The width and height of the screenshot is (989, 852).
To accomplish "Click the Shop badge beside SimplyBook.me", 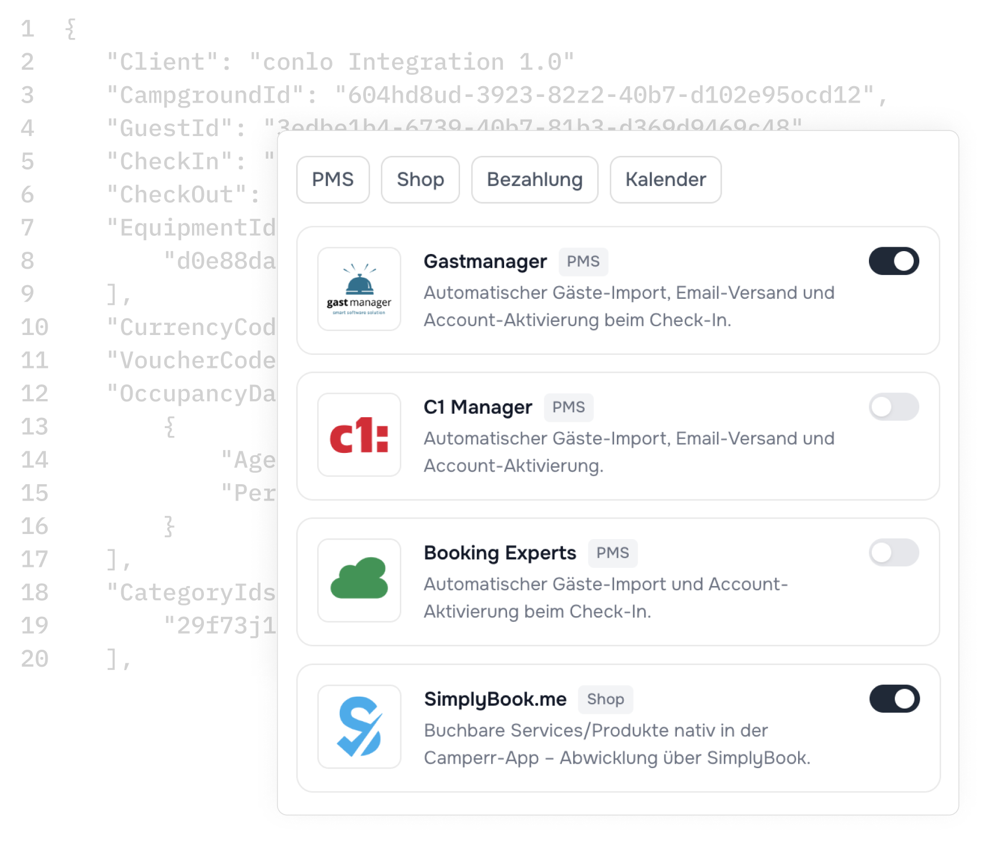I will (x=606, y=699).
